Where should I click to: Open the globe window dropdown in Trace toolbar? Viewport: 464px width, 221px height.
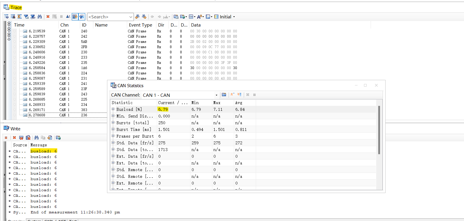click(x=184, y=17)
